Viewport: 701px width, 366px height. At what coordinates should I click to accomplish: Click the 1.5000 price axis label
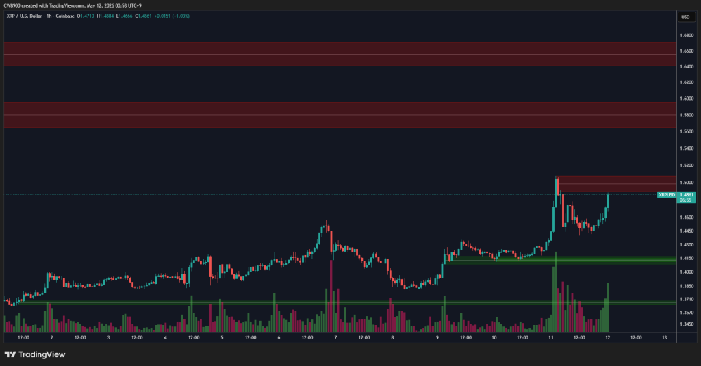(687, 183)
